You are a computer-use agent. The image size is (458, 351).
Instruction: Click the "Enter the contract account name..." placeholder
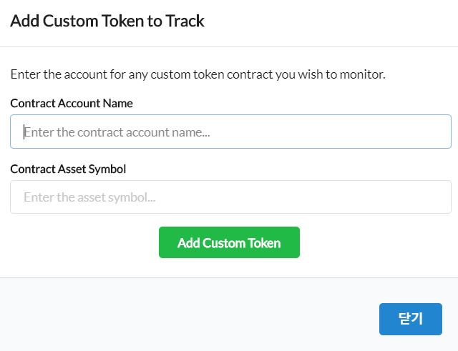[117, 132]
